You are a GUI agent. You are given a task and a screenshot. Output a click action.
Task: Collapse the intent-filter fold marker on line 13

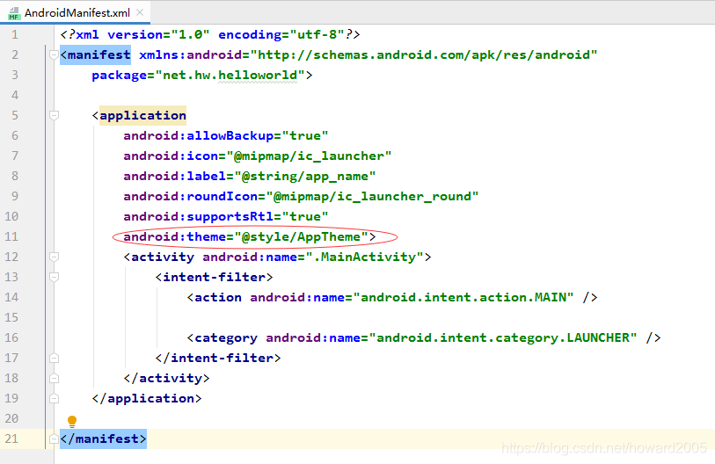[54, 277]
